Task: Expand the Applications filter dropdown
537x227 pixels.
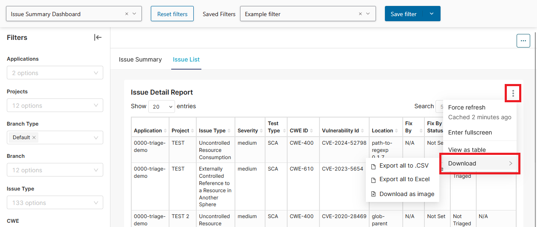Action: [x=55, y=73]
